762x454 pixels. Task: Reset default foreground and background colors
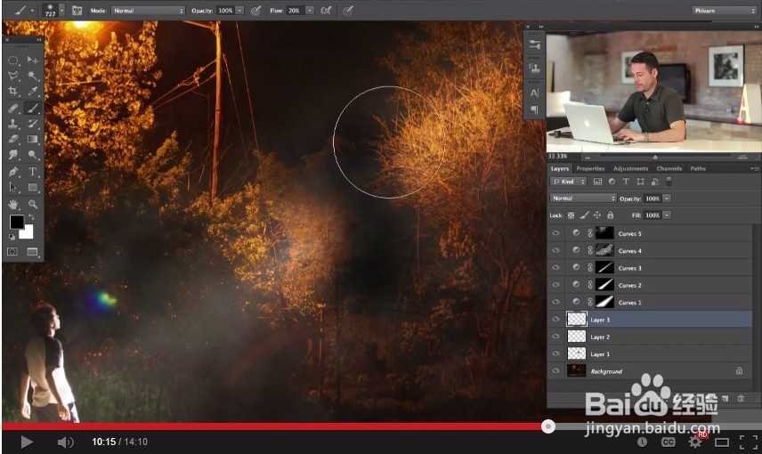[12, 237]
